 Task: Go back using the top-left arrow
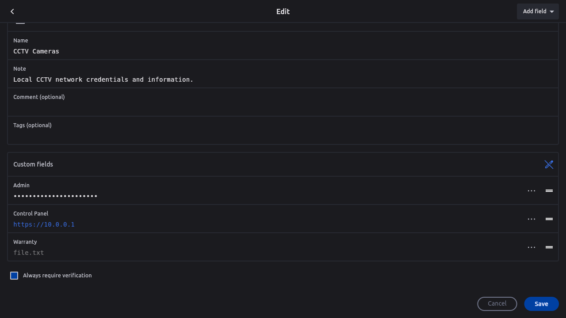click(x=12, y=11)
